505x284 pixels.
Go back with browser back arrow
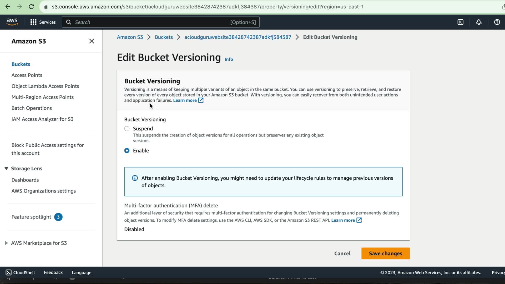point(8,7)
